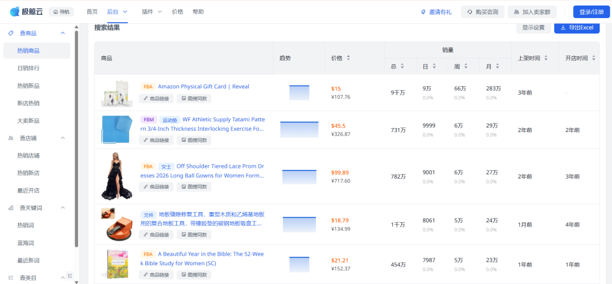Click 登录/注册 button
The image size is (612, 284).
591,12
